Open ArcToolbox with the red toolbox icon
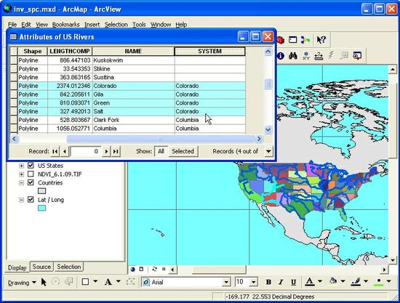This screenshot has height=303, width=400. coord(281,40)
